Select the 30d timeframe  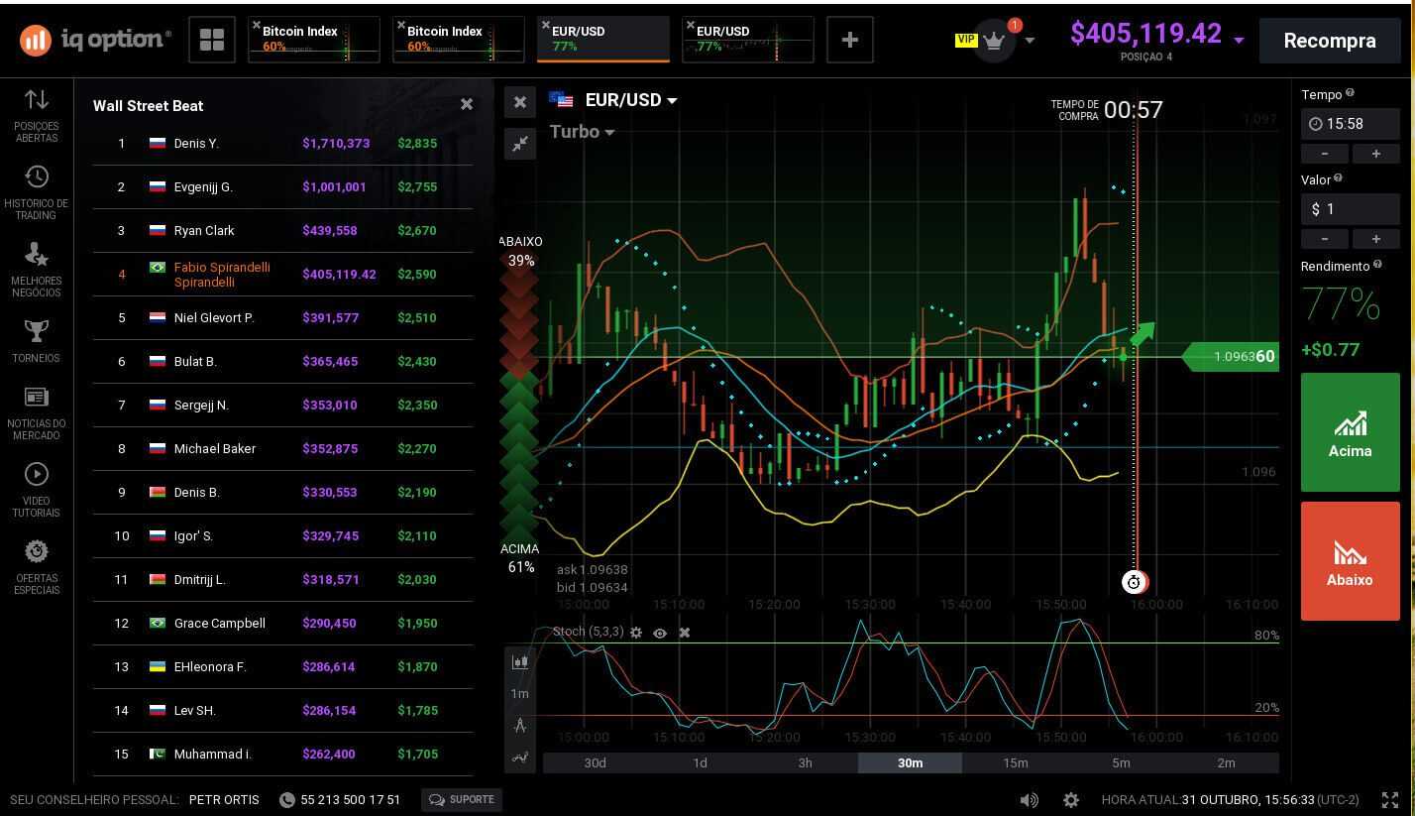595,762
